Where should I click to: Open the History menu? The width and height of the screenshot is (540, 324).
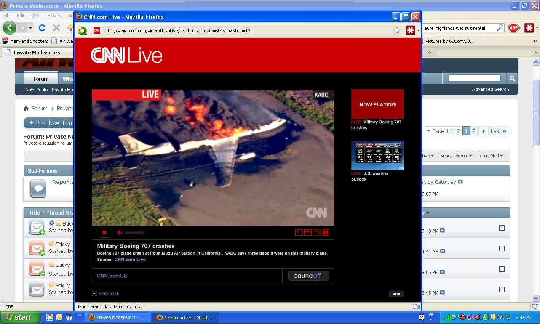tap(54, 16)
